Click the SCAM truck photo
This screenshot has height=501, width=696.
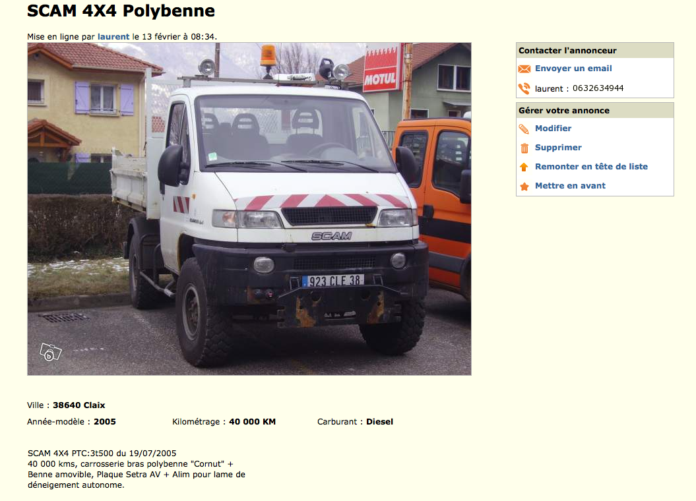coord(249,209)
